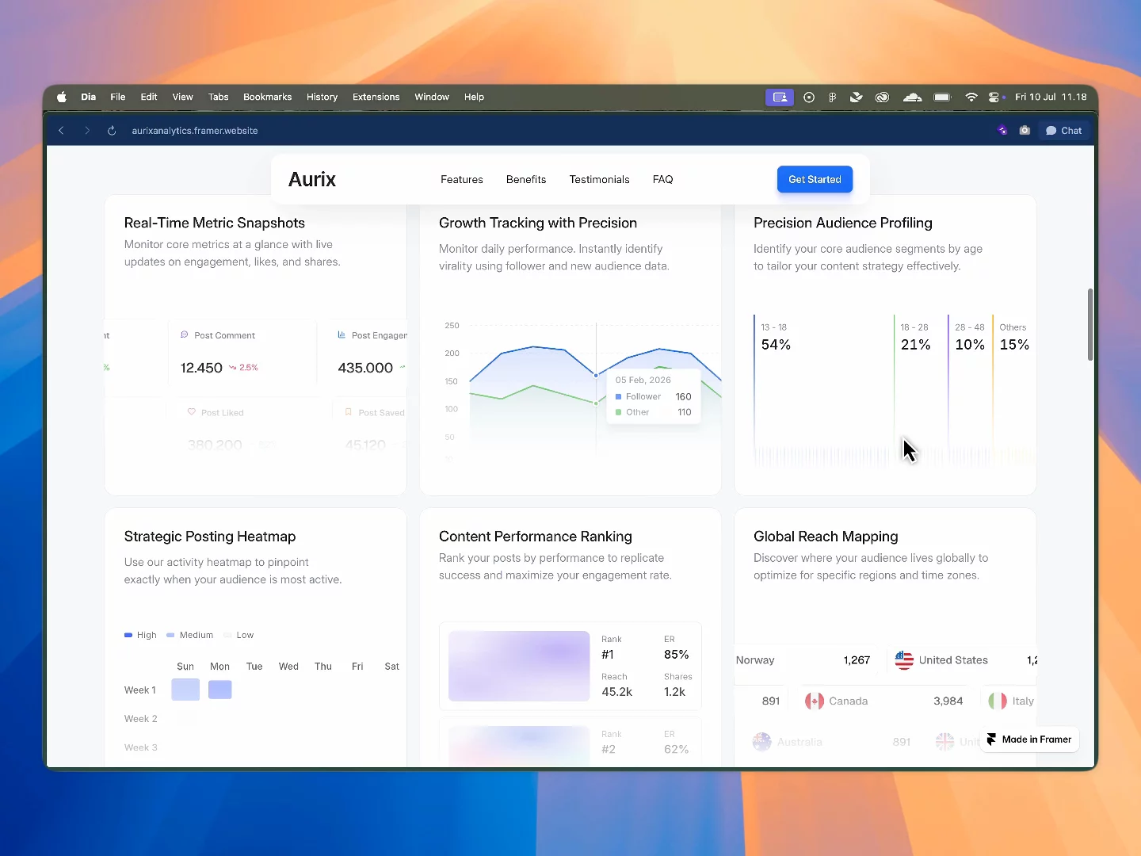Image resolution: width=1141 pixels, height=856 pixels.
Task: Click the aurixanalytics.framer.website address bar
Action: tap(195, 131)
